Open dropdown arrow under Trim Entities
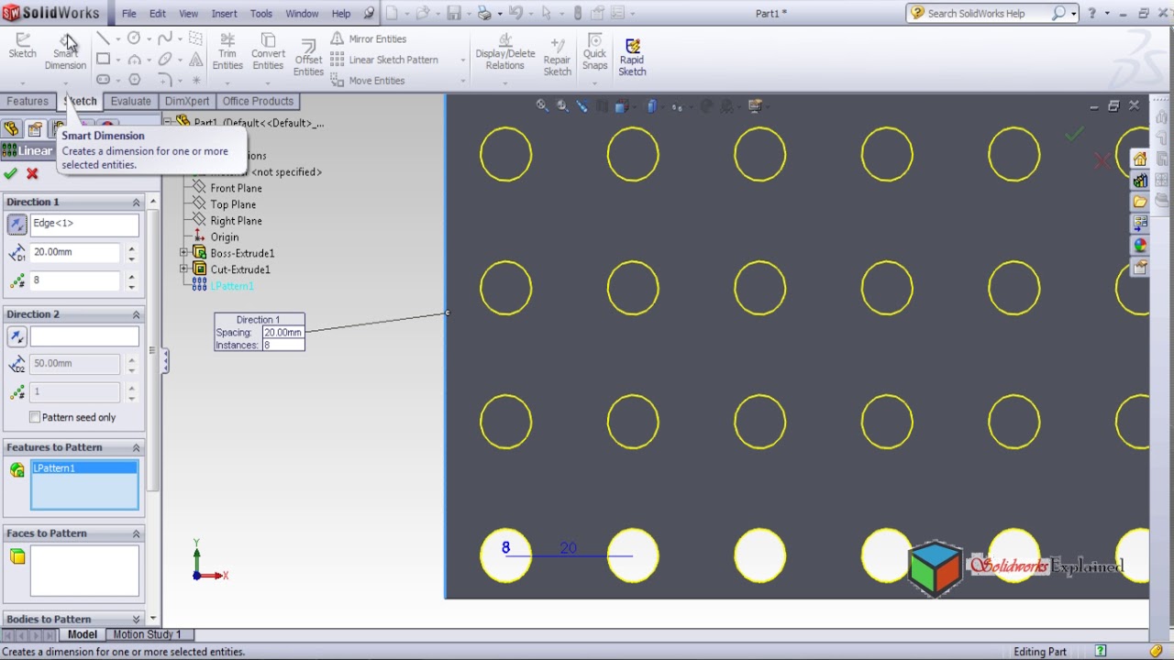1174x660 pixels. [227, 82]
